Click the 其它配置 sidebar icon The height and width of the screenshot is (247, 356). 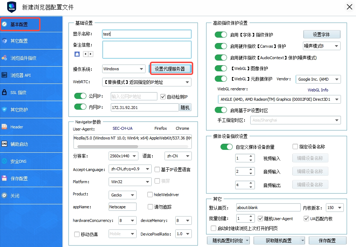(x=5, y=41)
